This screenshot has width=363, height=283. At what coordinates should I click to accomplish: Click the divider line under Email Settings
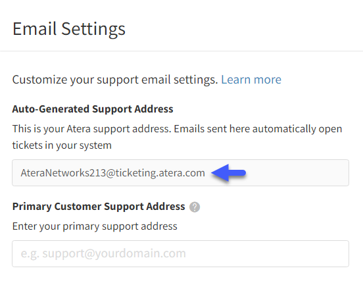pos(181,51)
